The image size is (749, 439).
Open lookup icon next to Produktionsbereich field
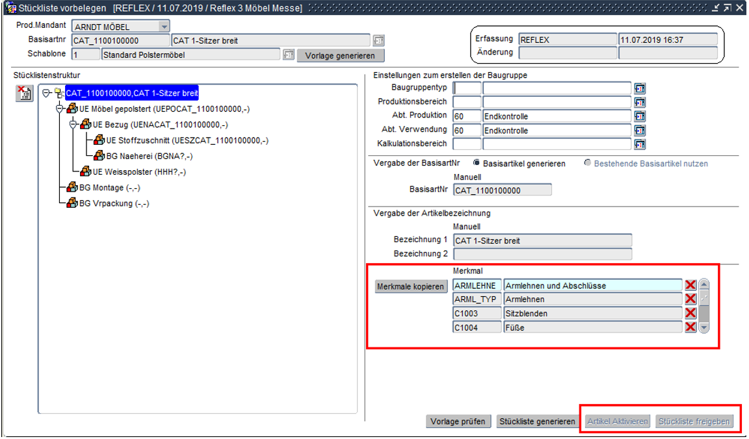pyautogui.click(x=640, y=103)
